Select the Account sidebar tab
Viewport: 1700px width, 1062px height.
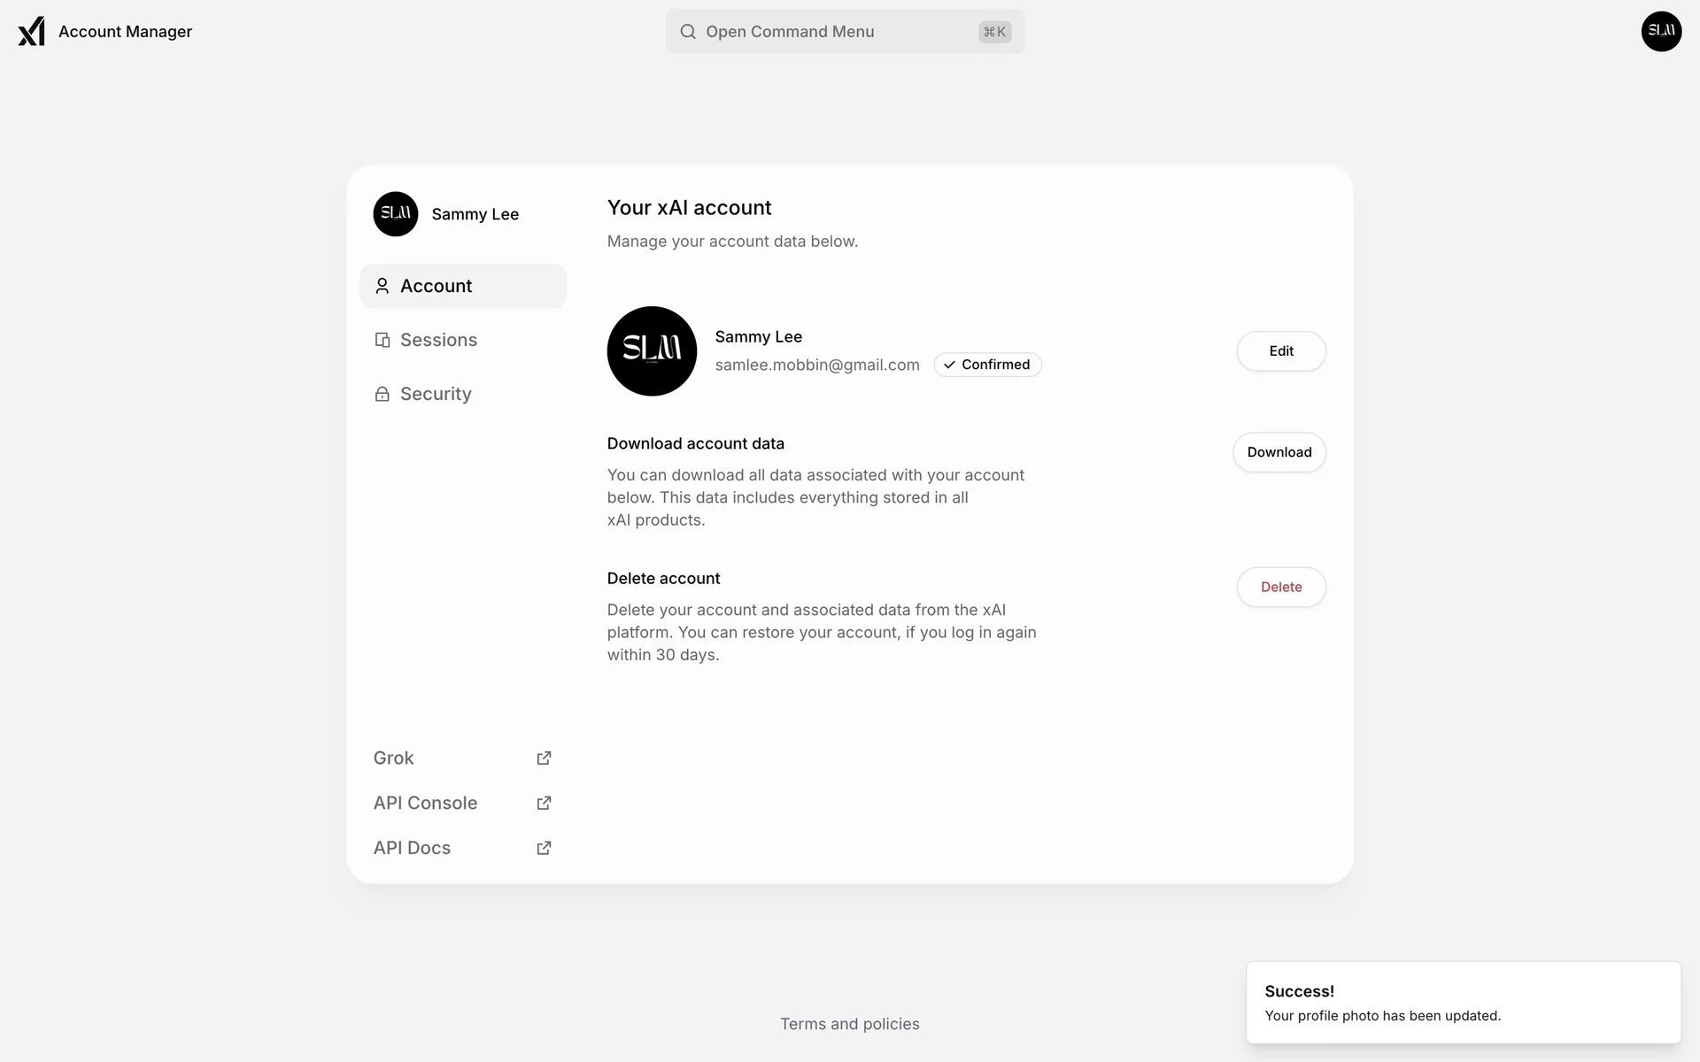click(462, 287)
